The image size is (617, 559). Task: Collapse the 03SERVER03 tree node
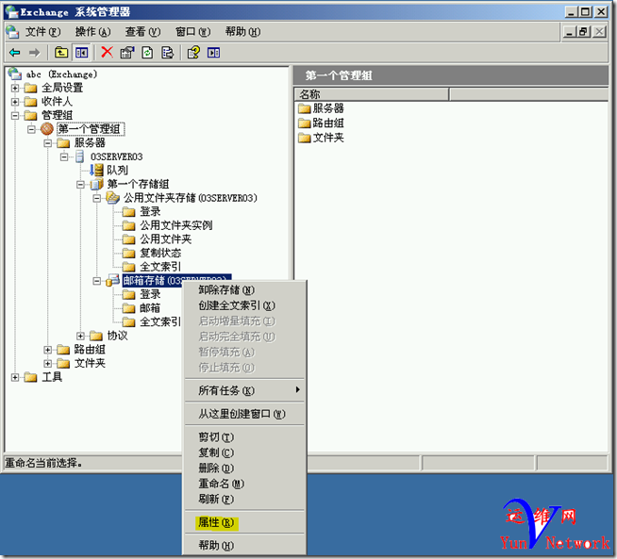(x=64, y=156)
